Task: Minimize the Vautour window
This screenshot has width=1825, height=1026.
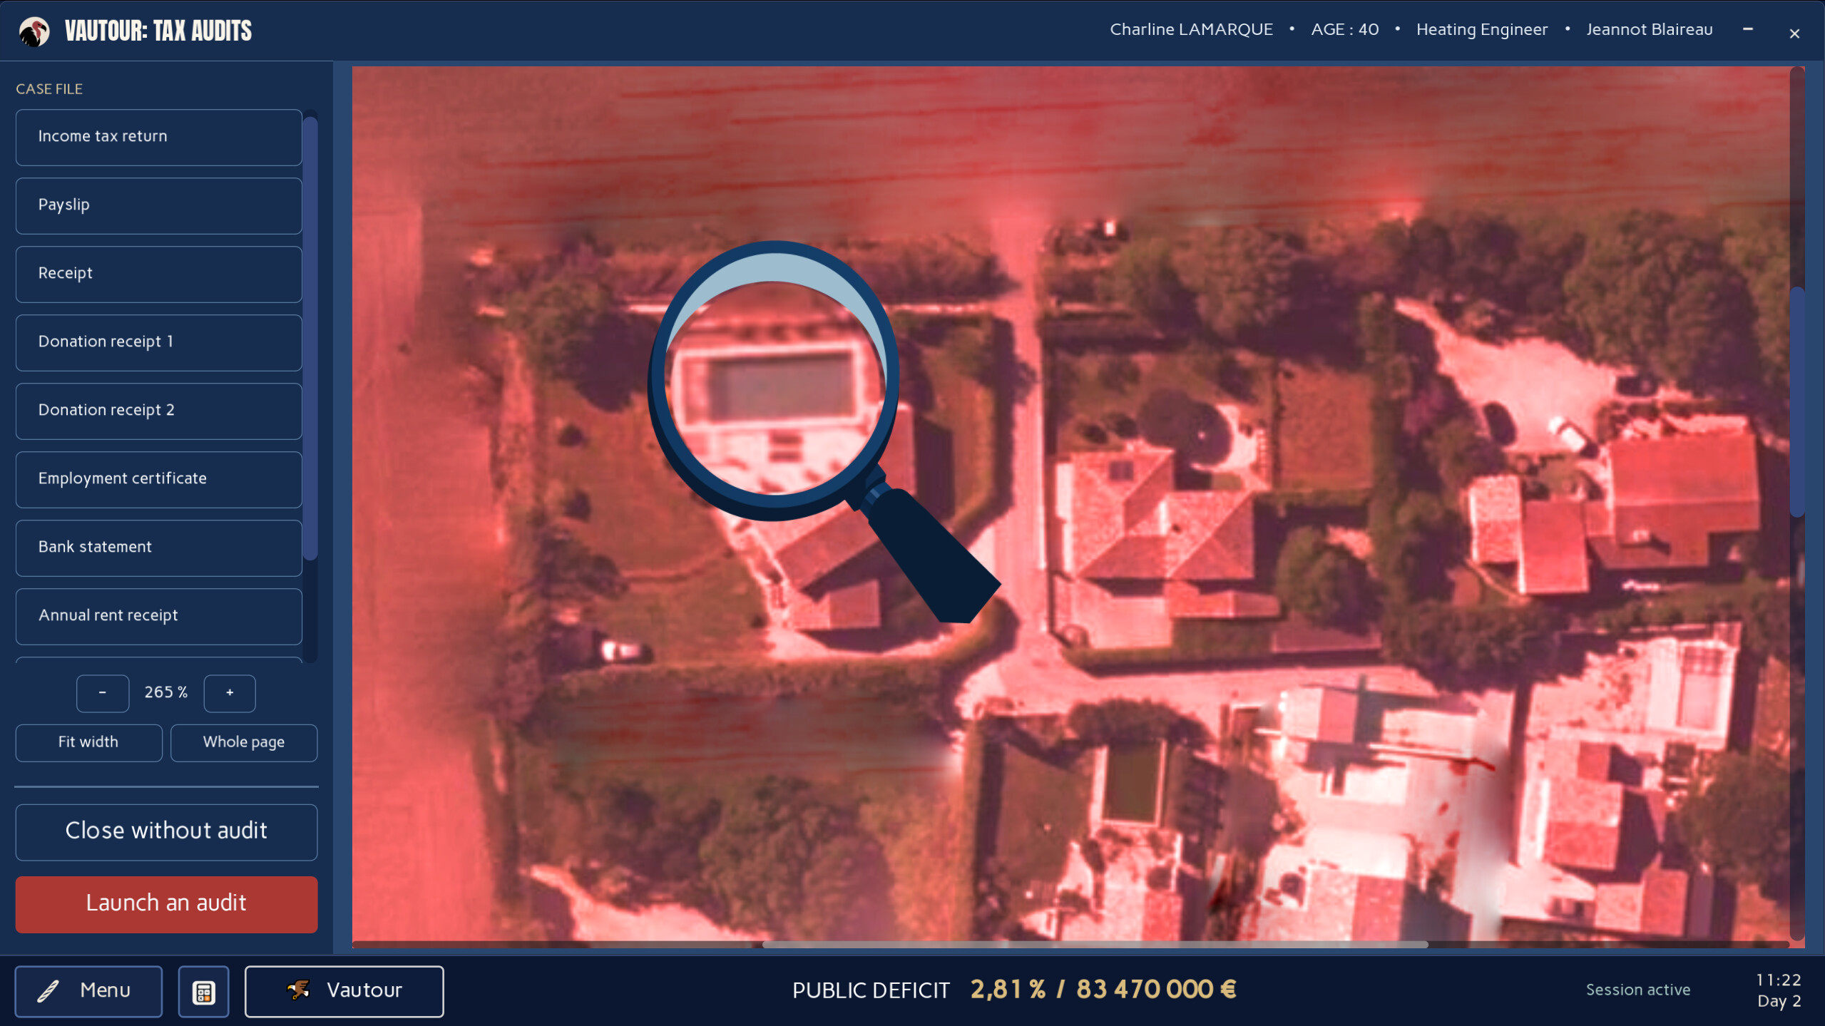Action: tap(1748, 30)
